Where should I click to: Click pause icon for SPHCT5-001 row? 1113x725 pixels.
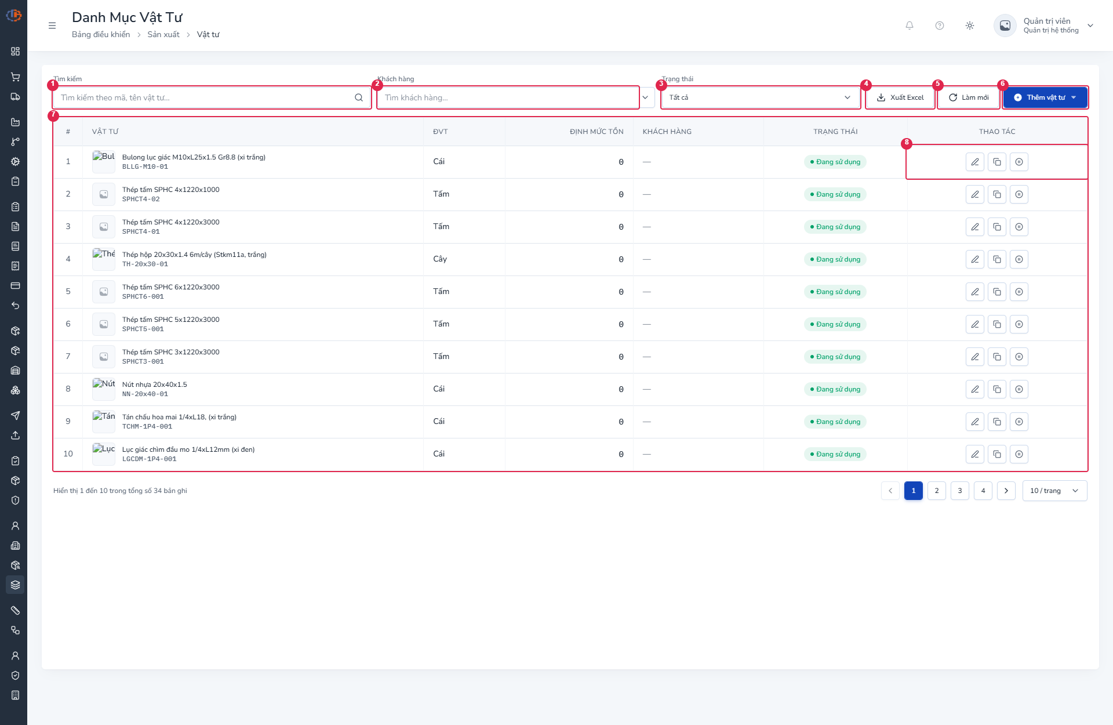click(1019, 324)
